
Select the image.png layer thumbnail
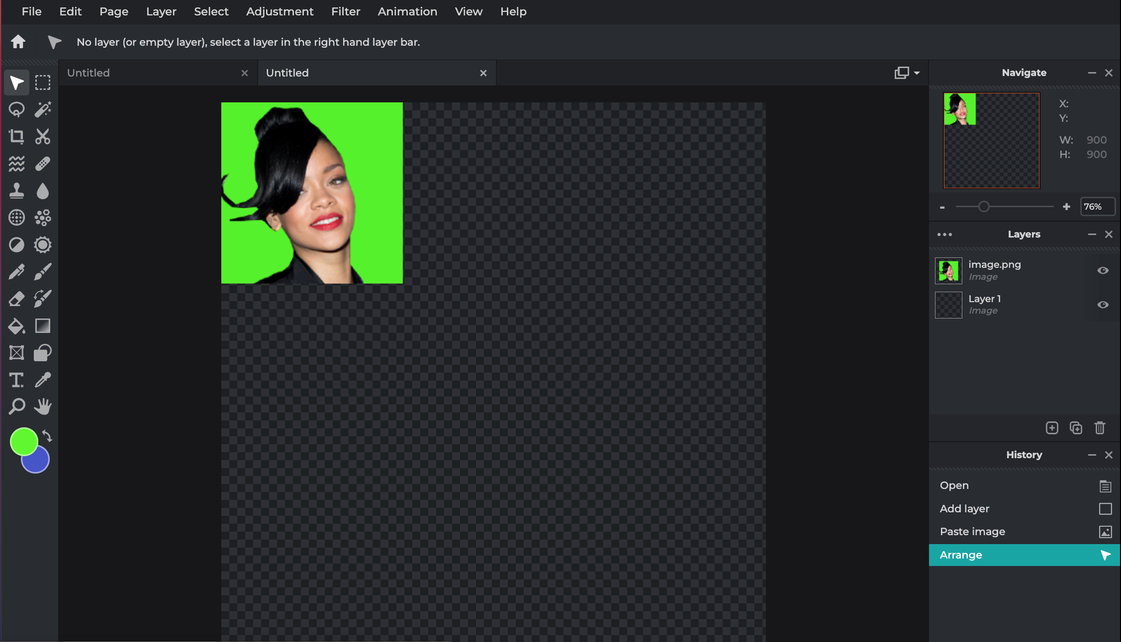pyautogui.click(x=948, y=271)
